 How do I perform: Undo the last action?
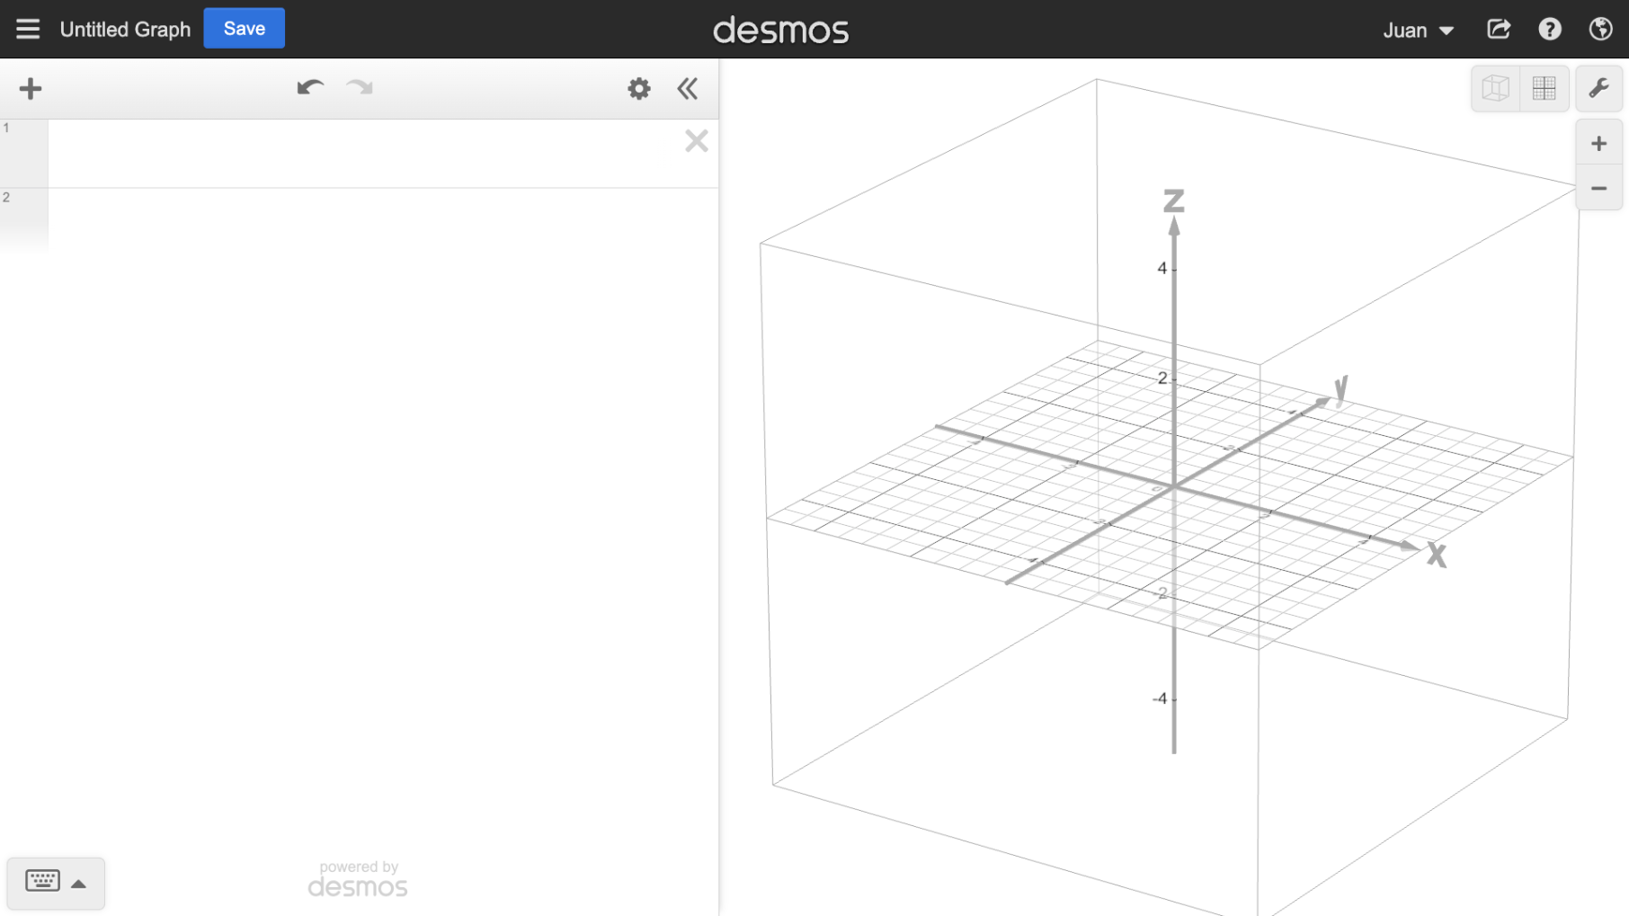coord(310,88)
